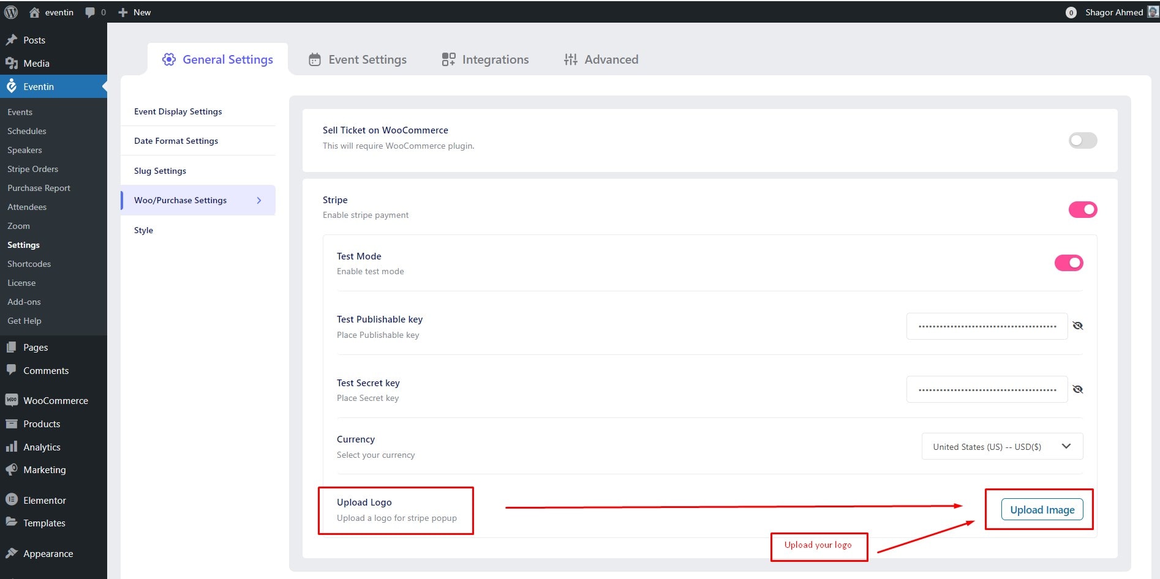Screen dimensions: 1160x579
Task: Open the Get Help link
Action: coord(24,321)
